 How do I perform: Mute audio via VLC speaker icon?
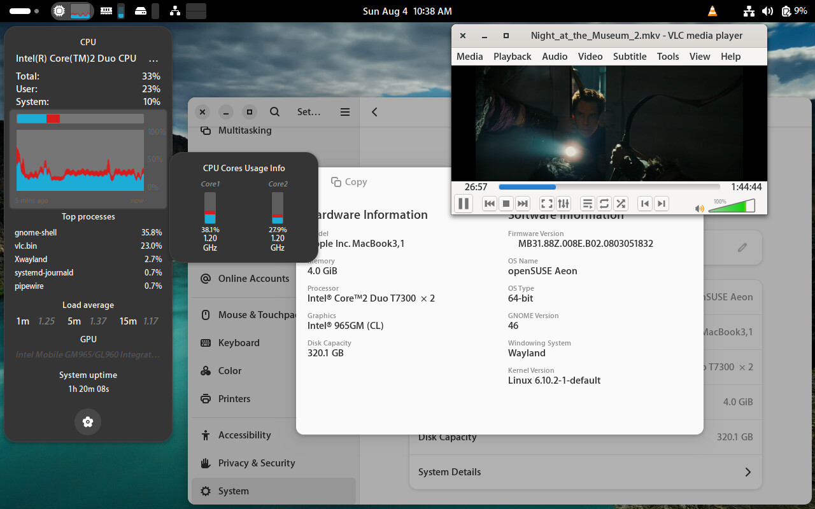click(x=699, y=208)
